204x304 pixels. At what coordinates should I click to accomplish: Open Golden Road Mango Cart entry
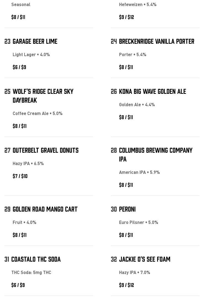point(45,209)
